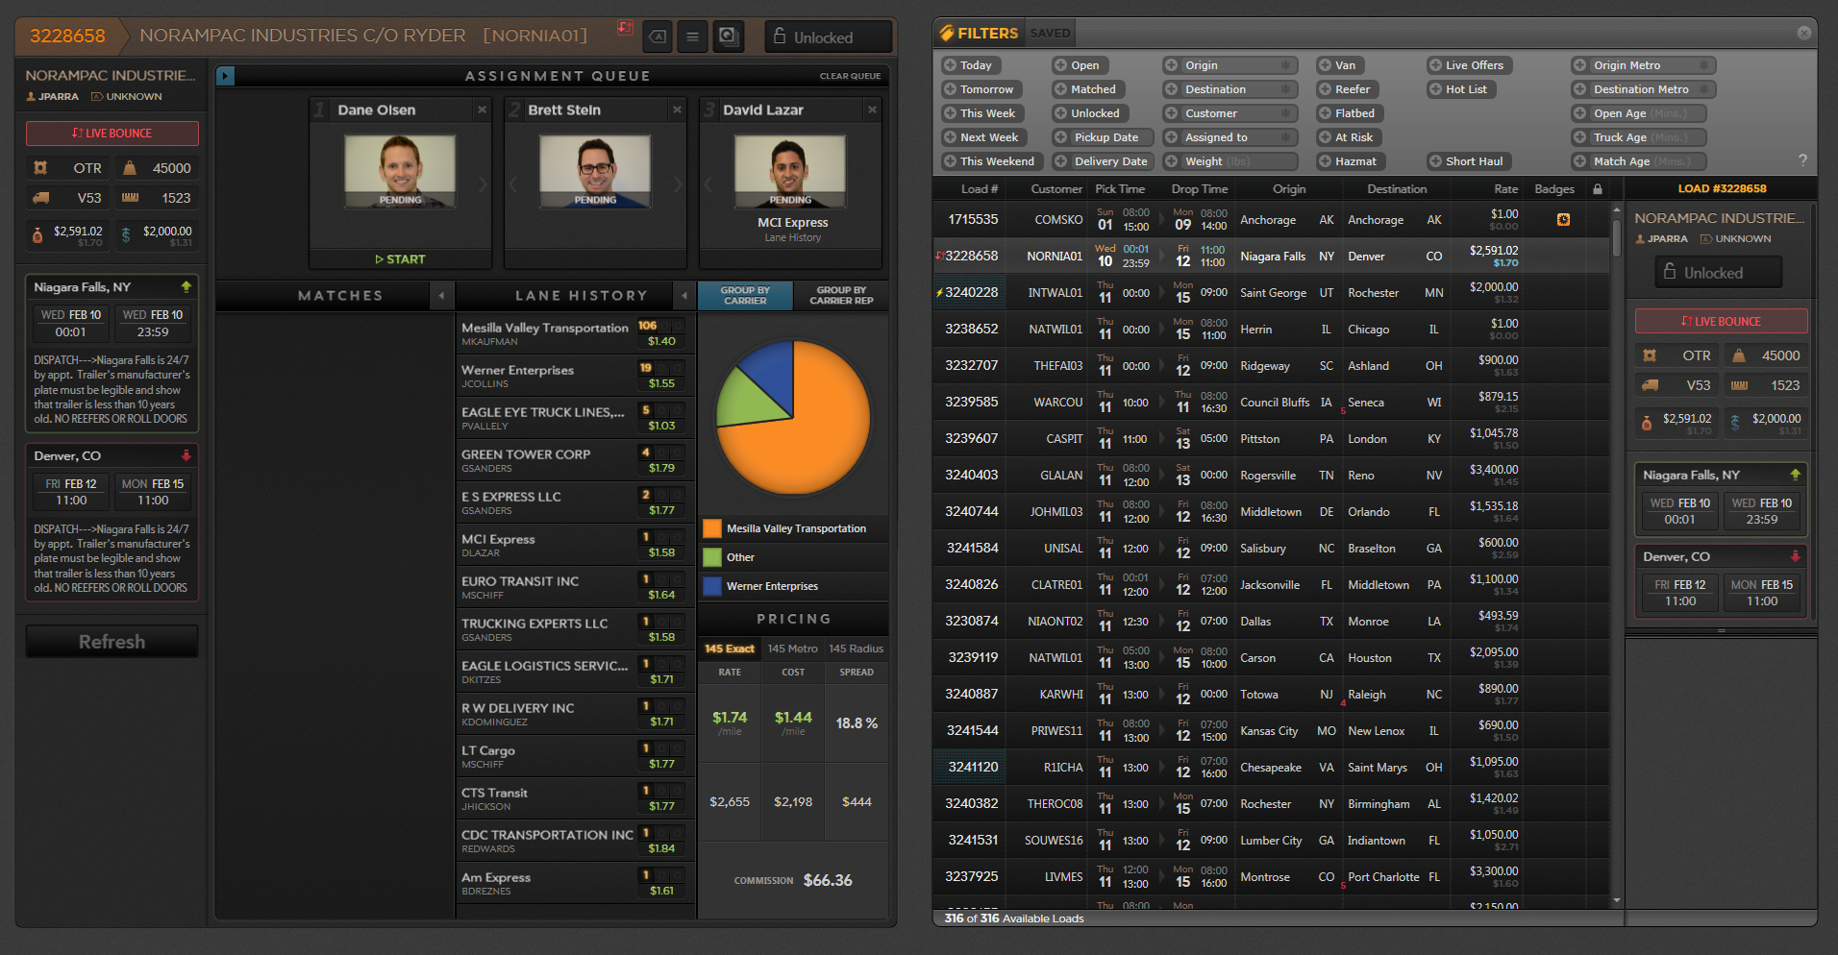
Task: Toggle the Reefer equipment filter
Action: click(1347, 89)
